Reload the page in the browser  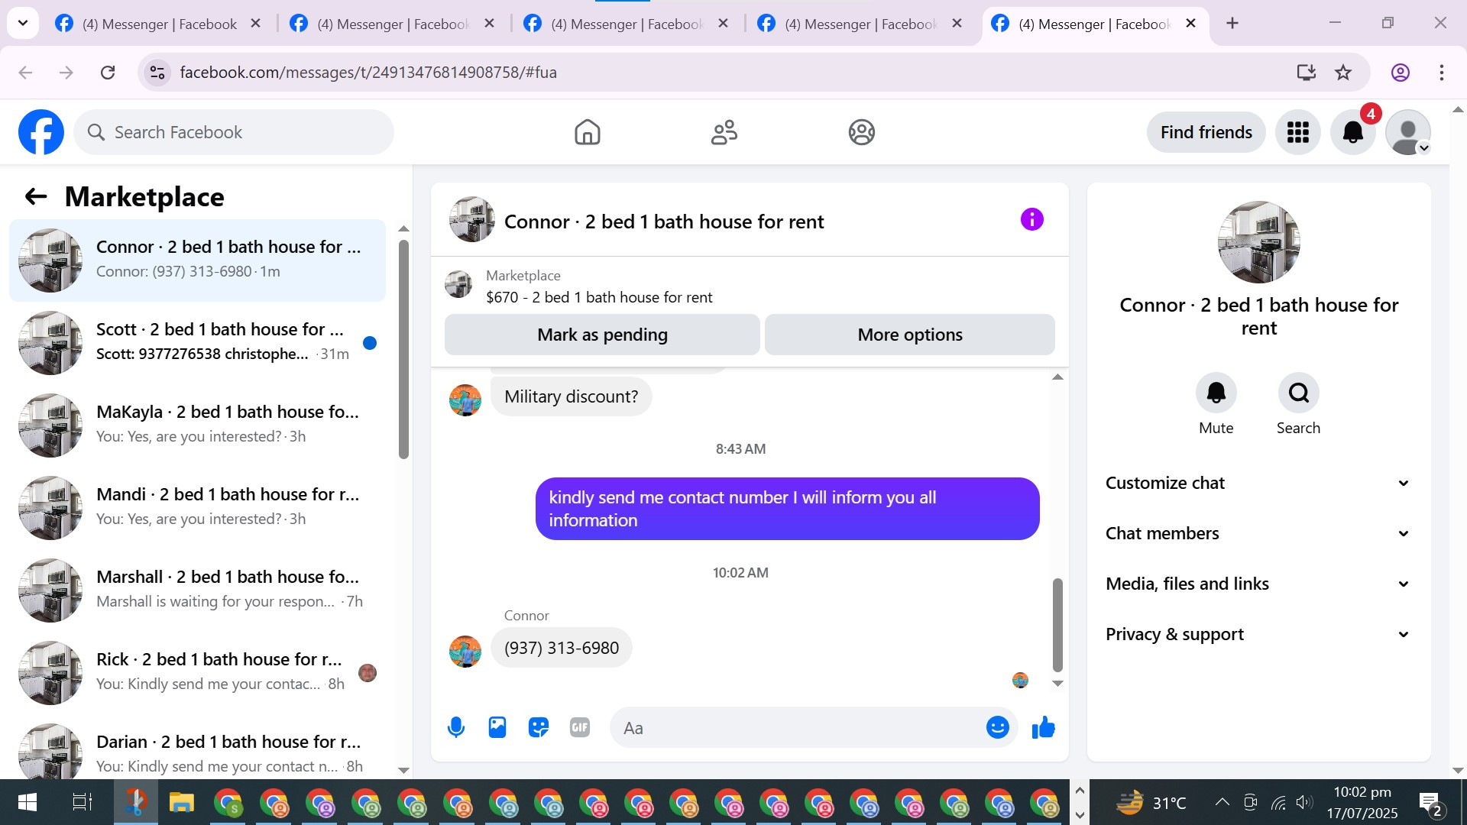tap(108, 73)
